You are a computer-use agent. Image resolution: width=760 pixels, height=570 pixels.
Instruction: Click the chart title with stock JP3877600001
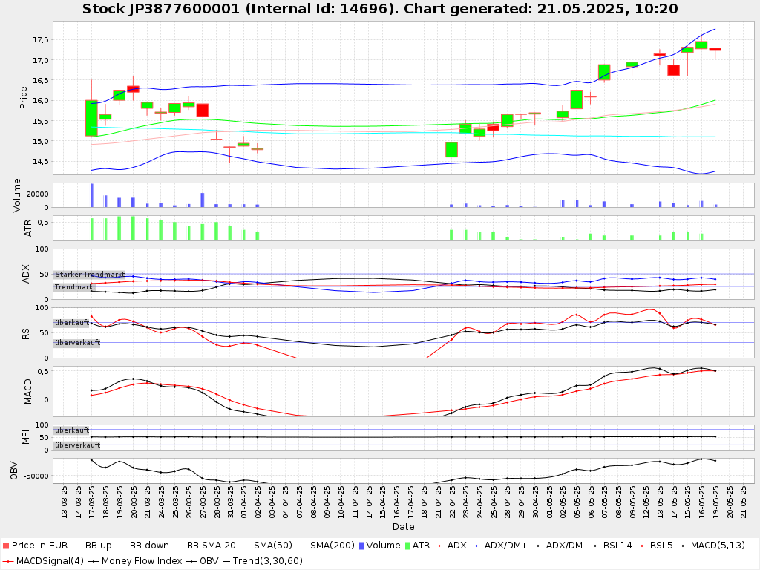pos(380,9)
